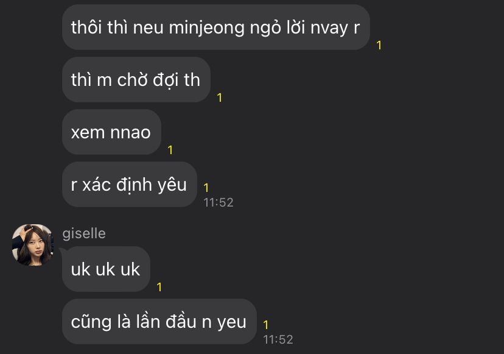
Task: Tap the "cũng là lần đầu n yeu" bubble
Action: coord(159,322)
